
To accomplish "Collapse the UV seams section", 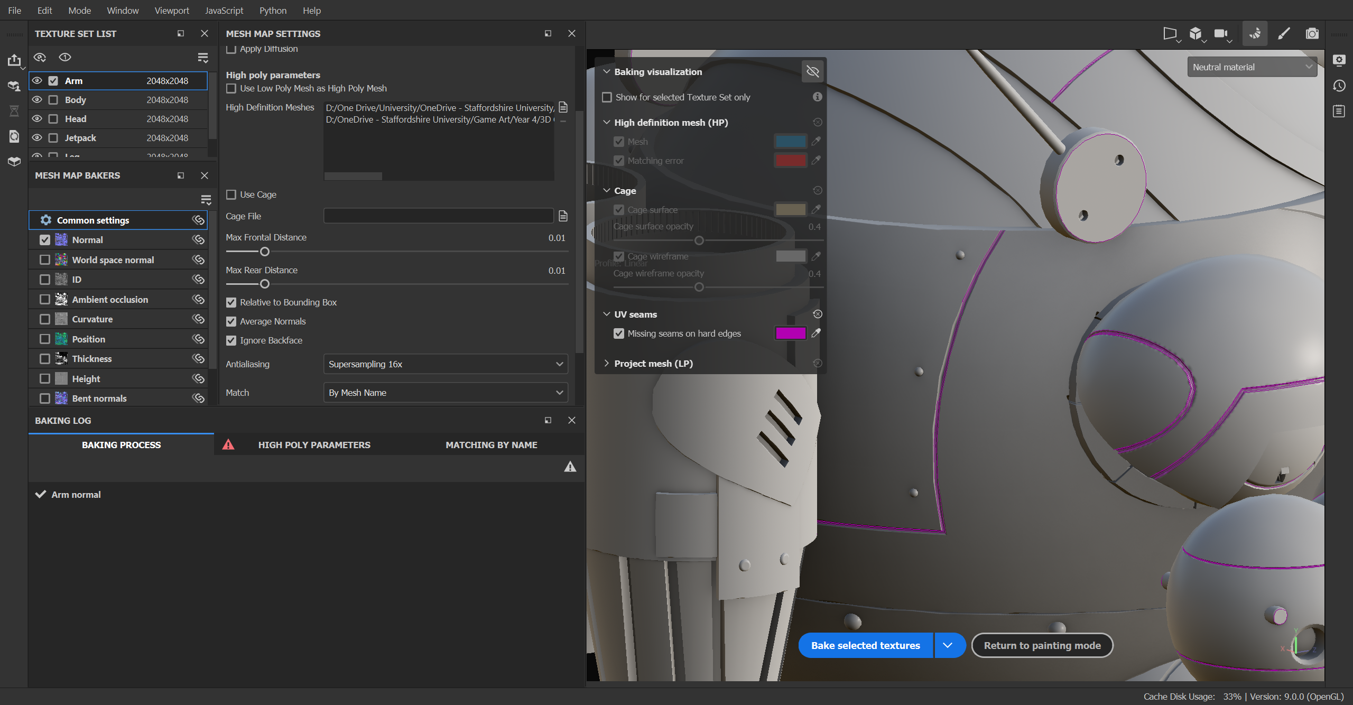I will [607, 314].
